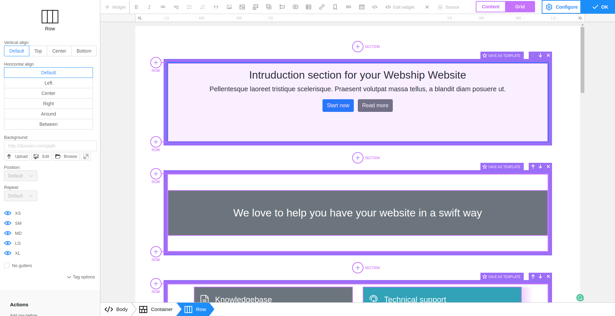The width and height of the screenshot is (615, 316).
Task: Enable the No gutters checkbox
Action: coord(7,265)
